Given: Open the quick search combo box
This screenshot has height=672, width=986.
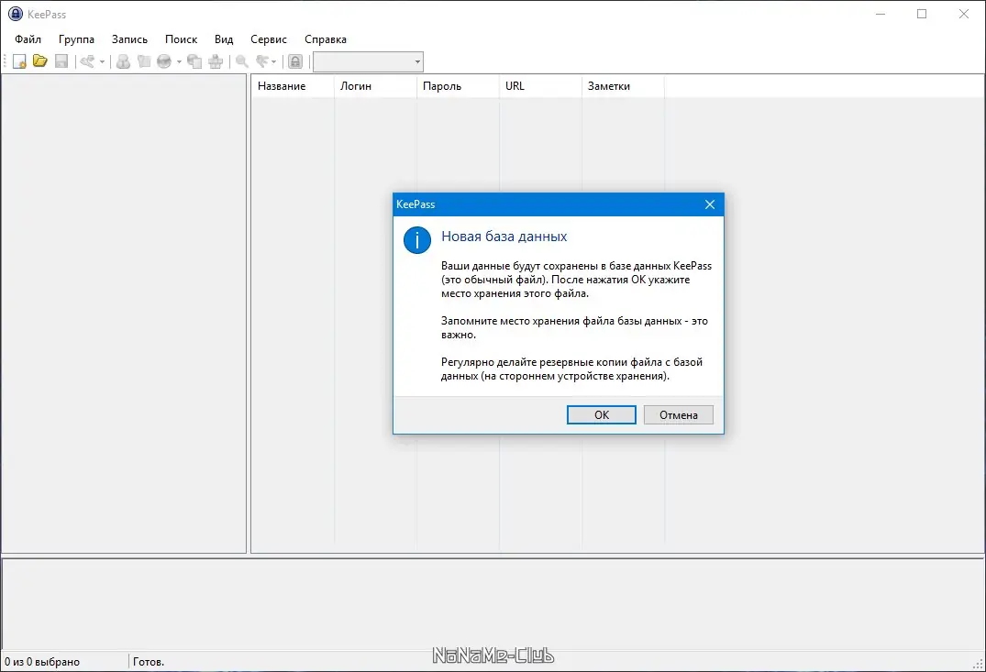Looking at the screenshot, I should pyautogui.click(x=368, y=61).
